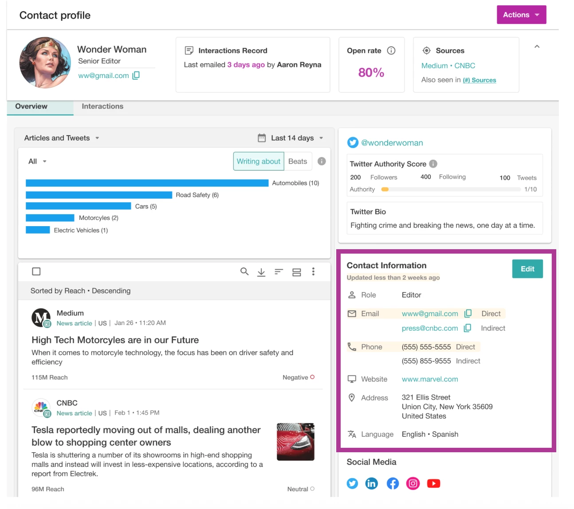Select the Motorcycles (2) bar
Viewport: 574px width, 509px height.
(50, 218)
